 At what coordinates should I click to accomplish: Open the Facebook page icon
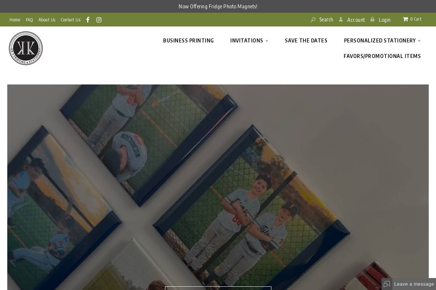coord(88,20)
